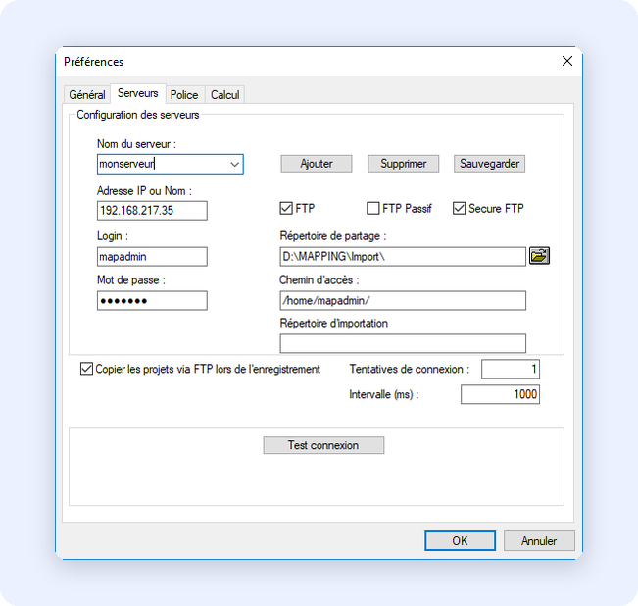Open the Police tab
Image resolution: width=638 pixels, height=606 pixels.
(184, 95)
